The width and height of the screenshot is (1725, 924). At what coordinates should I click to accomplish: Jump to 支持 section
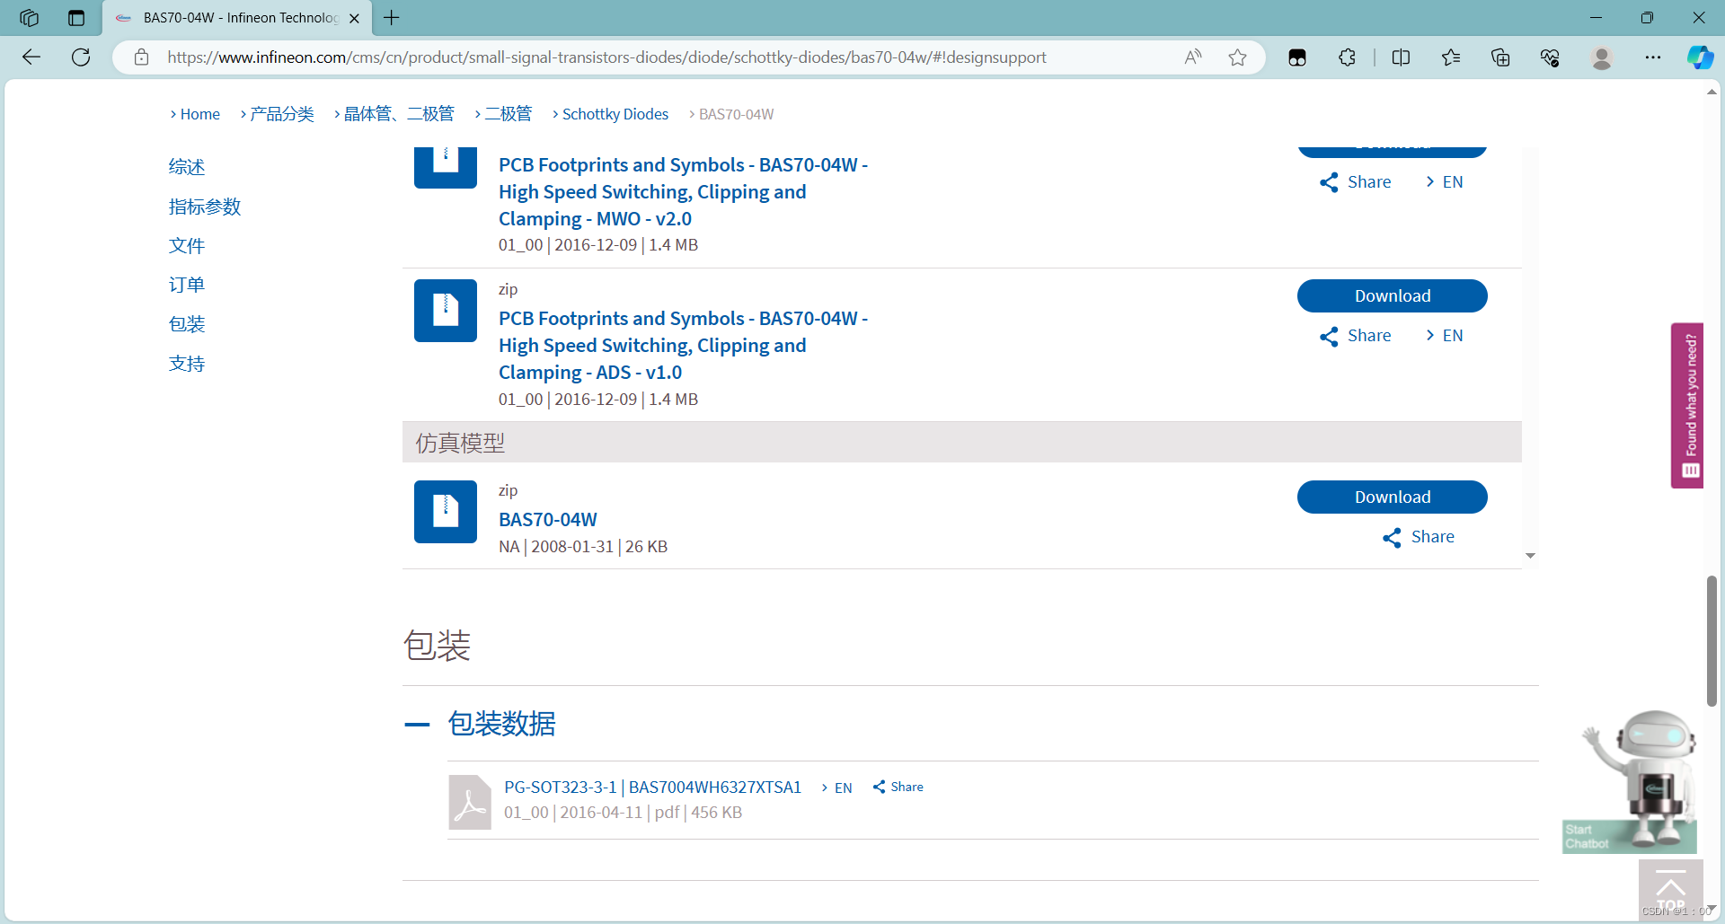tap(187, 364)
